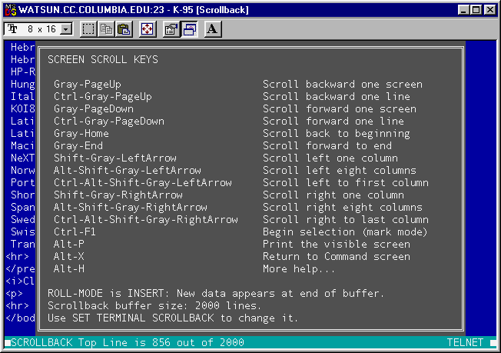Image resolution: width=501 pixels, height=353 pixels.
Task: Click the TELNET status indicator
Action: [465, 343]
